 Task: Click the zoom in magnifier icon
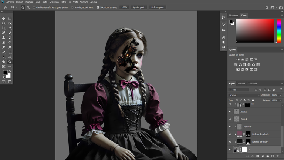pyautogui.click(x=23, y=7)
